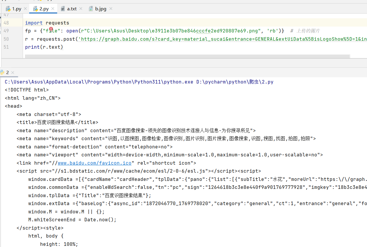Click line number 49 in the gutter

(x=6, y=31)
